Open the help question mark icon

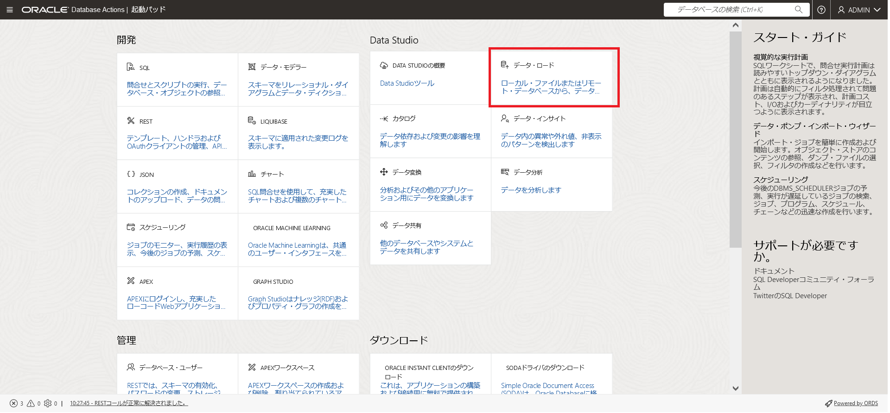coord(821,10)
